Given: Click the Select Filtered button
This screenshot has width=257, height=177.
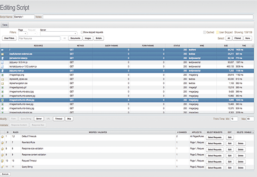Looking at the screenshot, I should tap(238, 38).
